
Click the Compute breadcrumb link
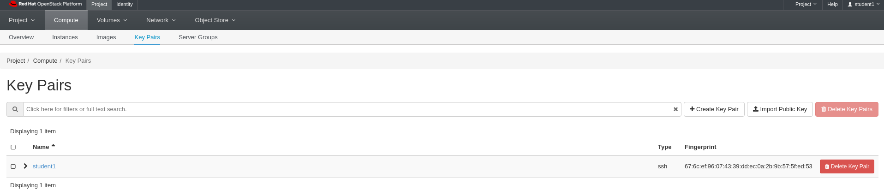(45, 61)
